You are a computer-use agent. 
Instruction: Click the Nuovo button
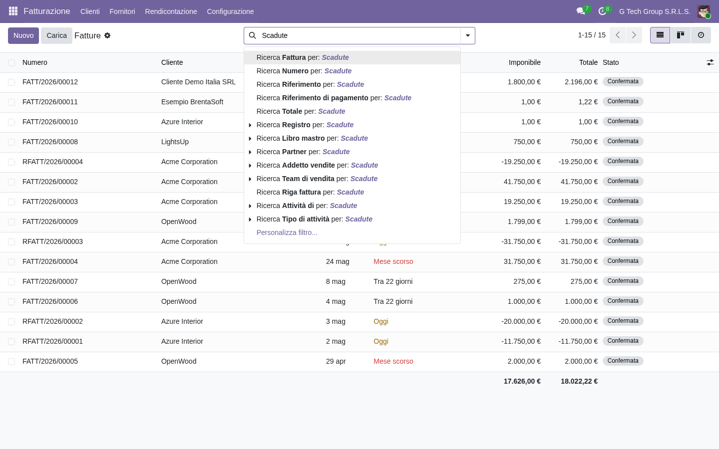click(x=23, y=35)
